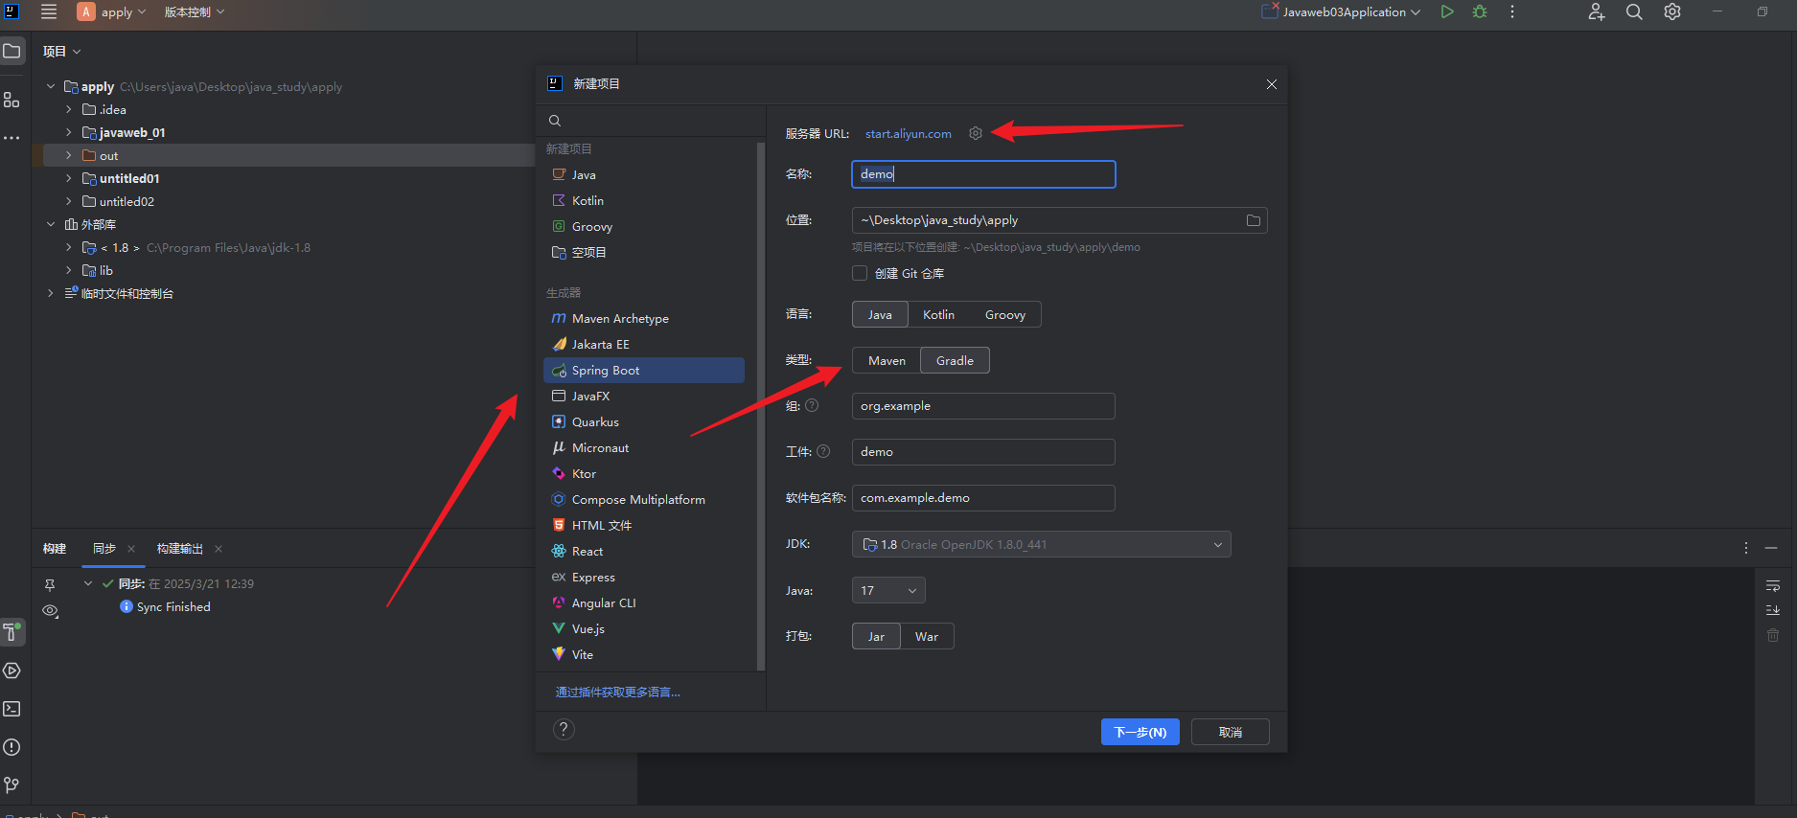Choose Gradle as the project type
Screen dimensions: 1797x818
[x=955, y=360]
